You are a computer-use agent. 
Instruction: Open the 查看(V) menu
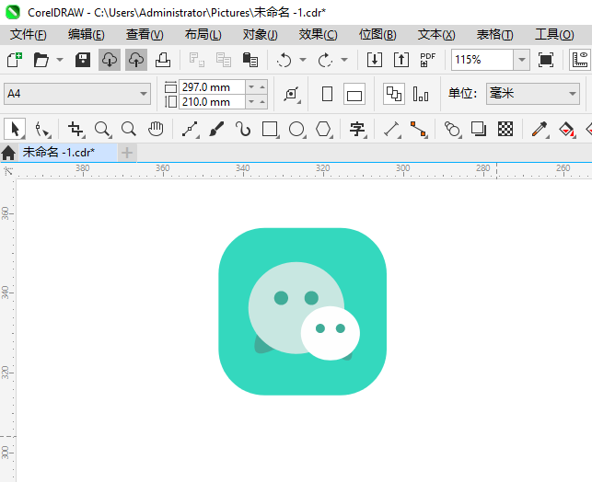pos(145,35)
